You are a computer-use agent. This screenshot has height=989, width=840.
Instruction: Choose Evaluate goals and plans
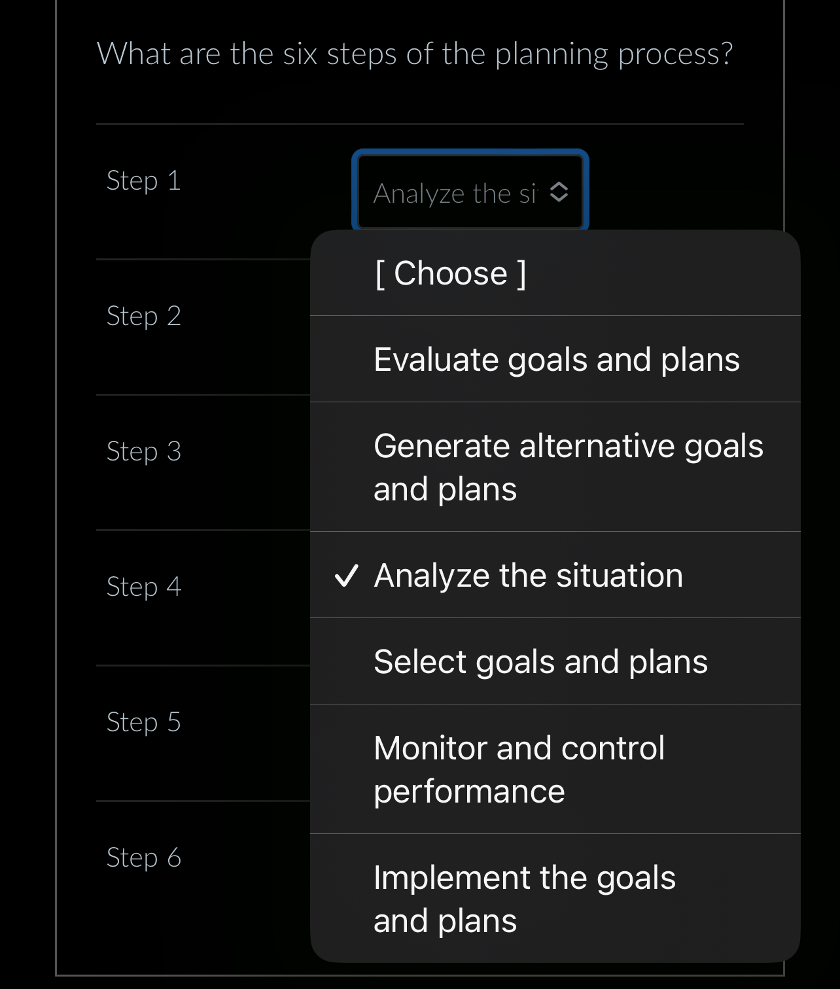556,359
